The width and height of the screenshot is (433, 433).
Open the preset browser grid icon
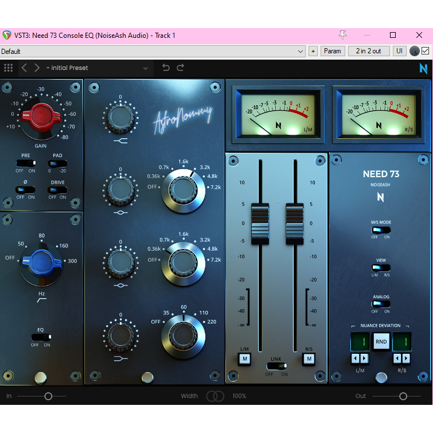pyautogui.click(x=8, y=68)
